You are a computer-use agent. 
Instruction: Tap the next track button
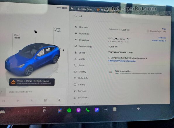[32, 100]
